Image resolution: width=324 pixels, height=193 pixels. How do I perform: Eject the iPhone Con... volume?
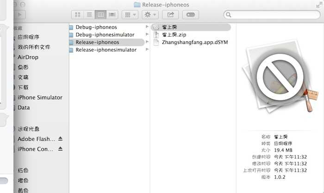60,149
